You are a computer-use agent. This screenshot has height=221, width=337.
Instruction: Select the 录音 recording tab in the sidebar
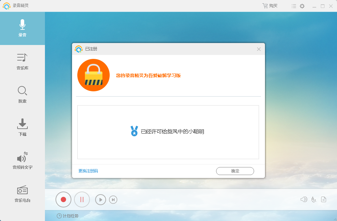tap(22, 28)
